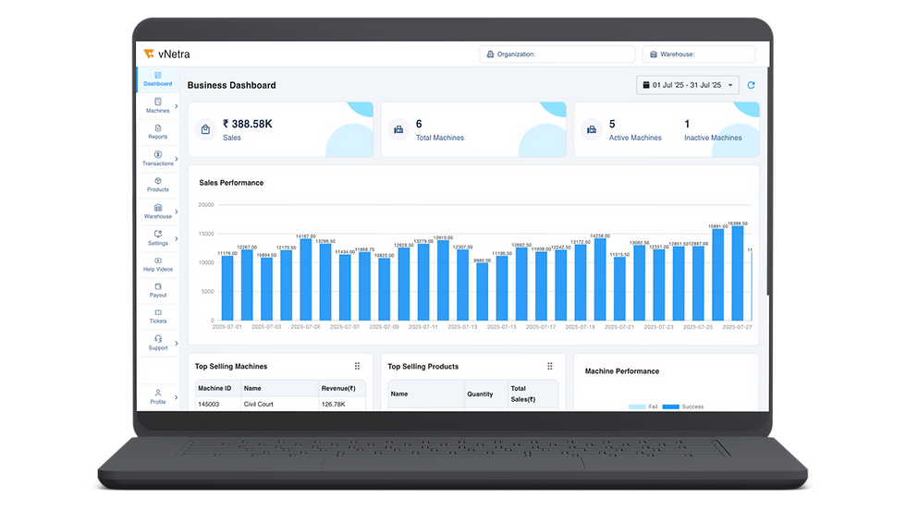Open the Products sidebar icon
This screenshot has width=906, height=509.
pos(158,181)
